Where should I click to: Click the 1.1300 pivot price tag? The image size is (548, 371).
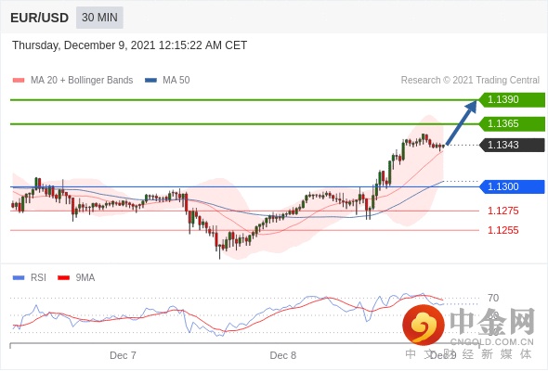pyautogui.click(x=512, y=186)
